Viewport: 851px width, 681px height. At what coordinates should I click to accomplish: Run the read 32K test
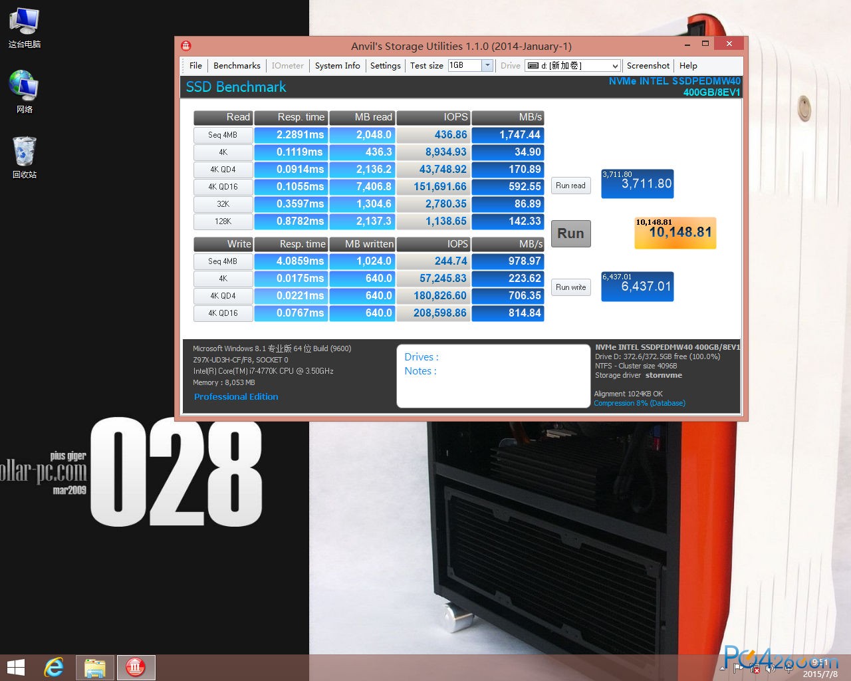[x=223, y=204]
